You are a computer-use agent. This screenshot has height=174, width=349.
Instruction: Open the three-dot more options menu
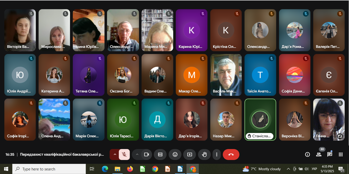pos(217,154)
